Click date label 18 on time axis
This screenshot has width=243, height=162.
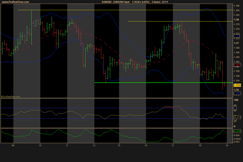point(200,145)
